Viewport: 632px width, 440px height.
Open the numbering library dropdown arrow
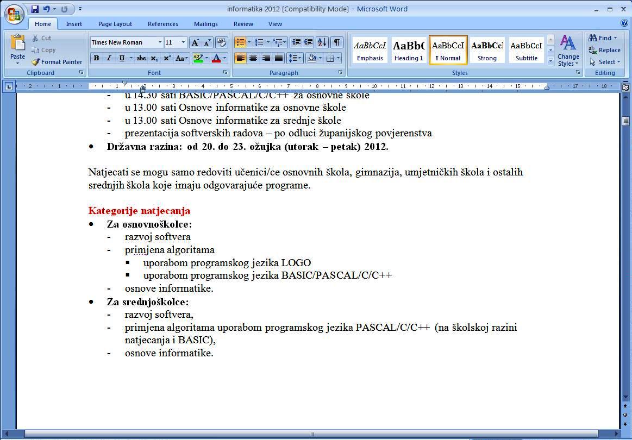click(268, 42)
